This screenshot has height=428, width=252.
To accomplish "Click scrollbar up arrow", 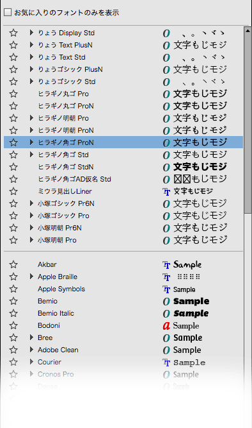I will (x=248, y=31).
